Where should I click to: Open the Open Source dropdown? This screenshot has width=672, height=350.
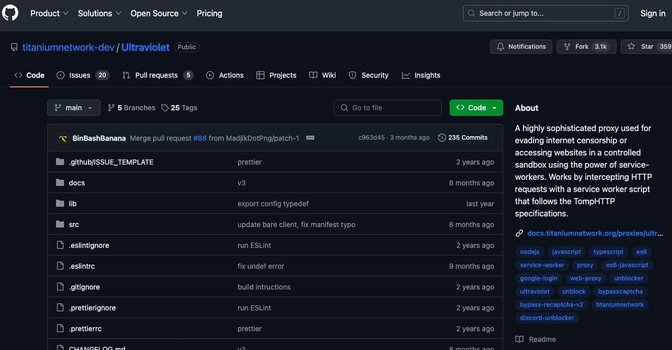coord(159,13)
